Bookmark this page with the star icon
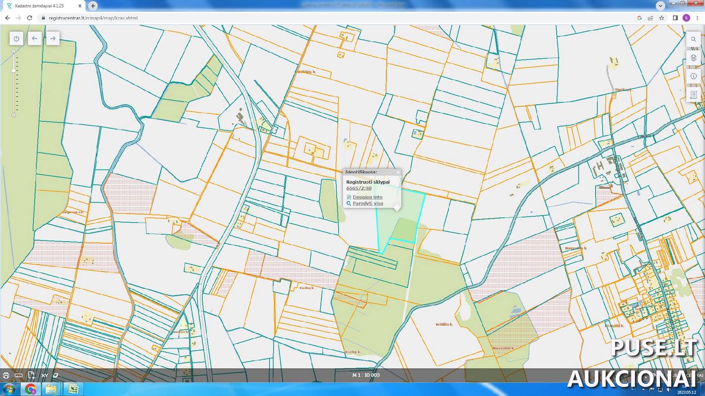Screen dimensions: 705x396 [661, 18]
